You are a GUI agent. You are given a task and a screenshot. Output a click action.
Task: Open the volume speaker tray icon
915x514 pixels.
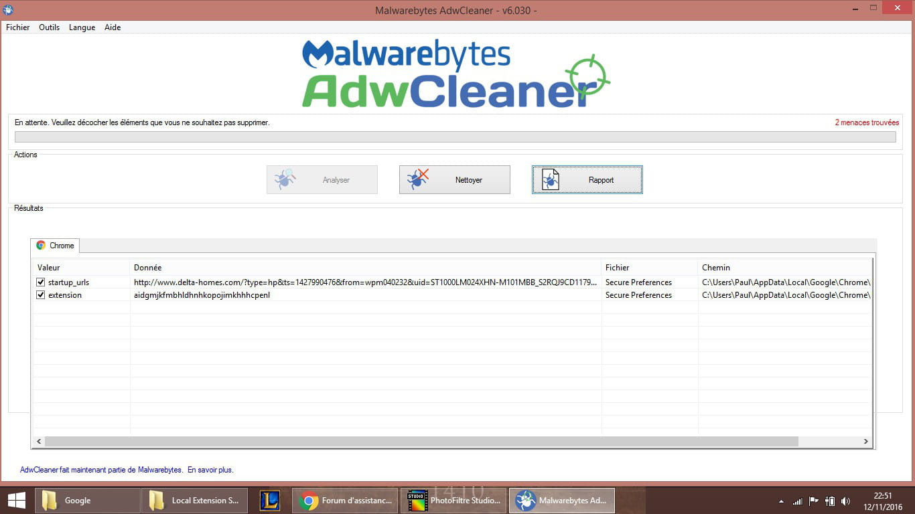point(846,501)
